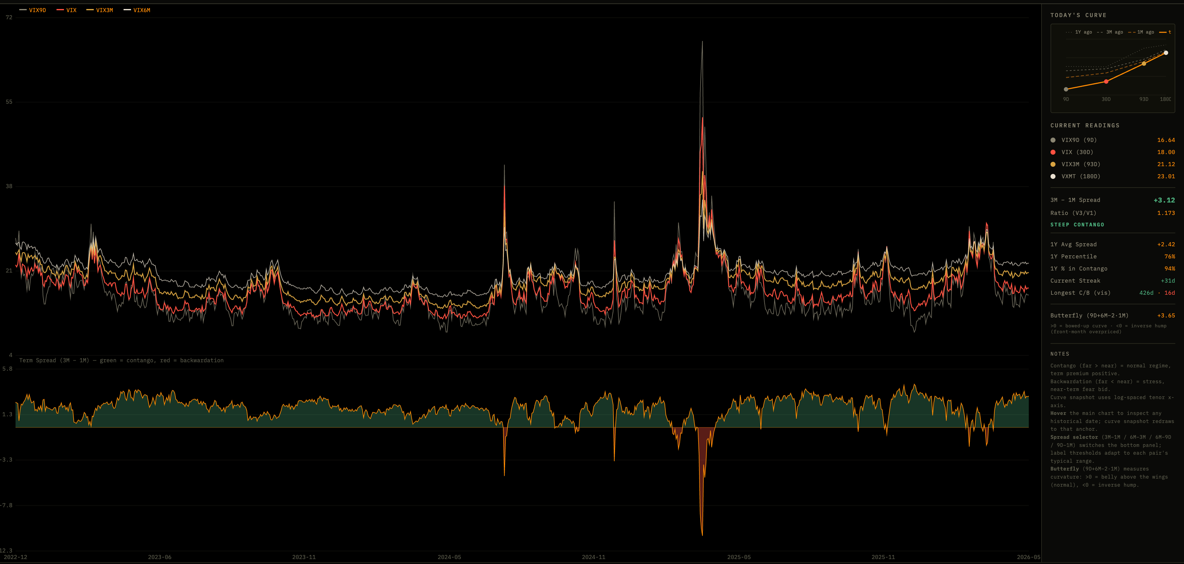The image size is (1184, 564).
Task: Toggle '1M ago' curve in snapshot legend
Action: tap(1141, 32)
